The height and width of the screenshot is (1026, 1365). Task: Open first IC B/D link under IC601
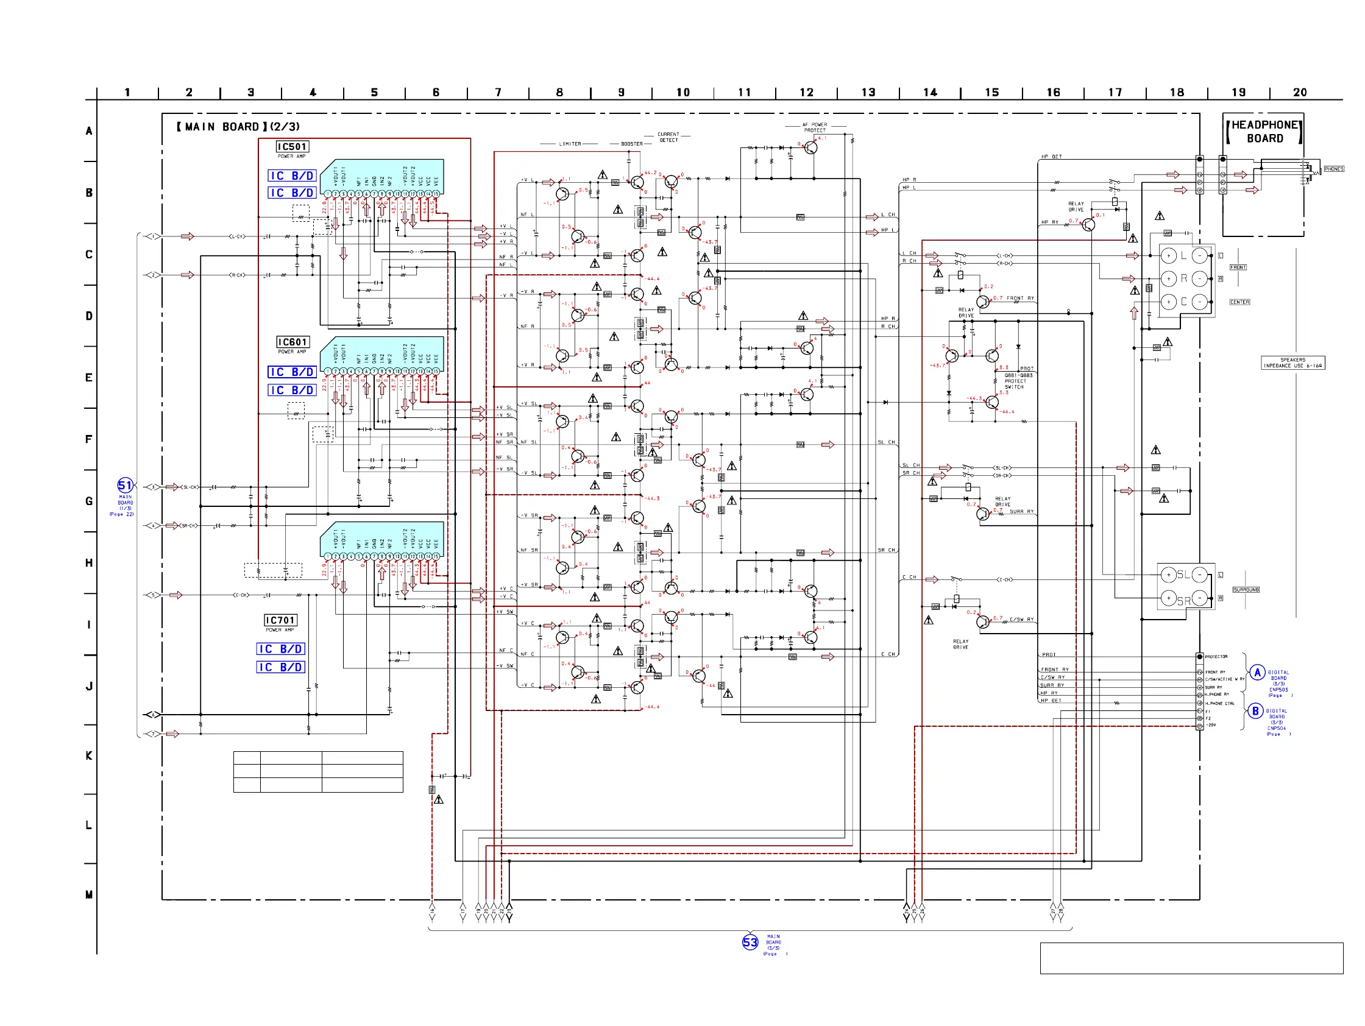coord(292,372)
